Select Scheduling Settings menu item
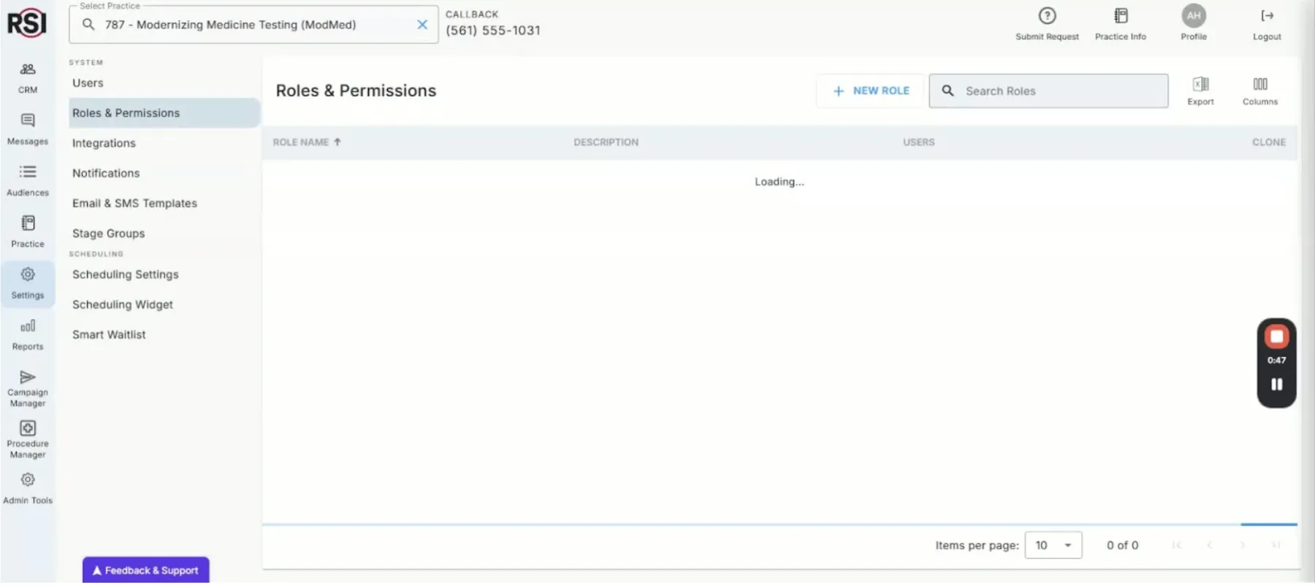The height and width of the screenshot is (588, 1315). point(126,275)
